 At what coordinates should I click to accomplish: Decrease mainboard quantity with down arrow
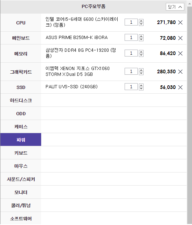click(141, 39)
